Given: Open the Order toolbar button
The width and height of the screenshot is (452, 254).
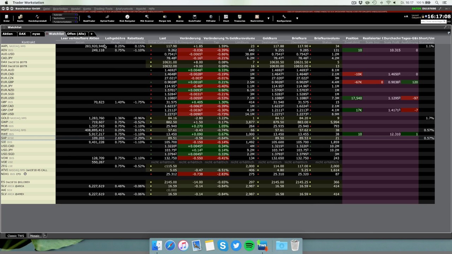Looking at the screenshot, I should pos(6,18).
